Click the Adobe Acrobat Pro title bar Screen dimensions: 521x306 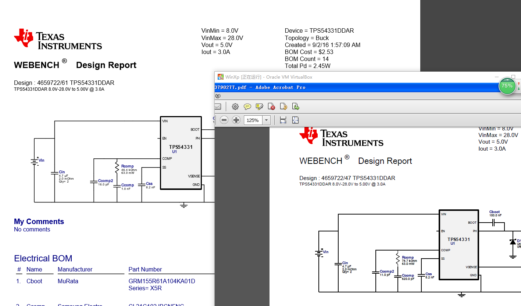pos(368,87)
